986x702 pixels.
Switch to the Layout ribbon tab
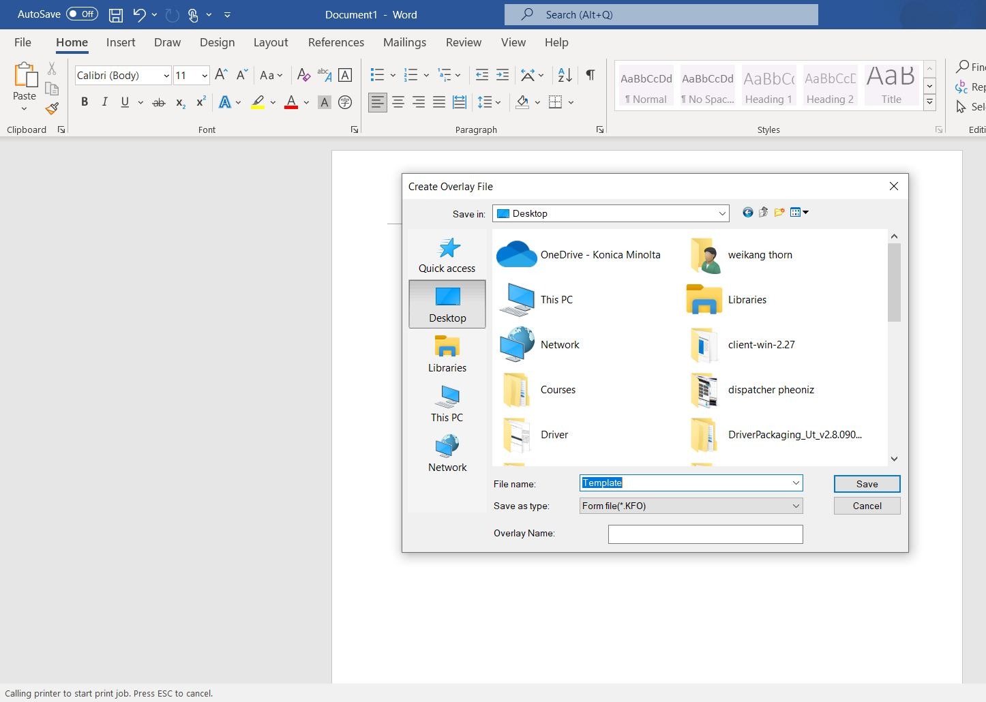click(x=271, y=42)
